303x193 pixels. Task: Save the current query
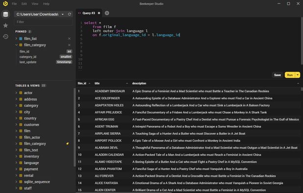pos(278,75)
